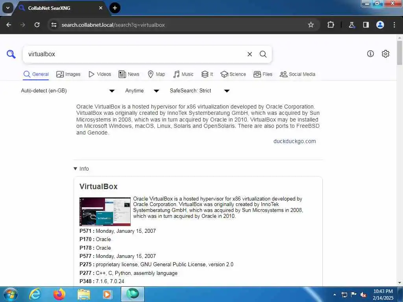Open Chrome three-dot menu
The width and height of the screenshot is (403, 302).
[x=394, y=25]
